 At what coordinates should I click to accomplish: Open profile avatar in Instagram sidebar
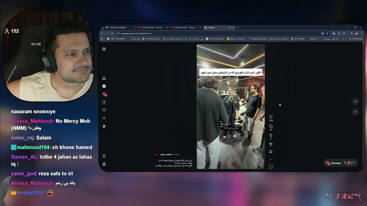point(104,126)
